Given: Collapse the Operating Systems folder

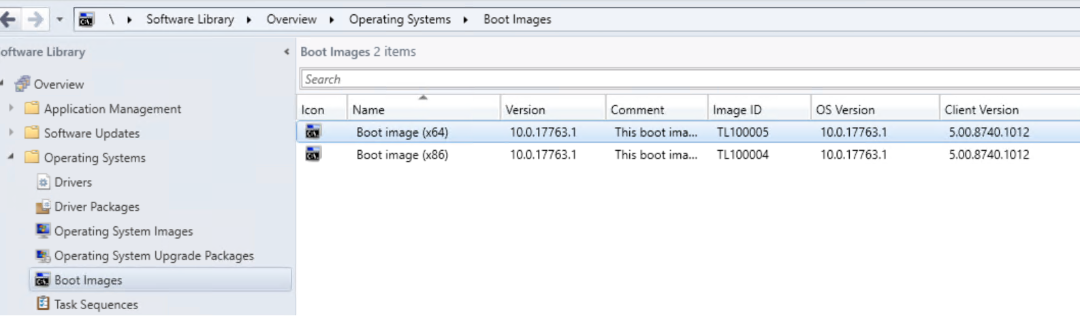Looking at the screenshot, I should pyautogui.click(x=11, y=157).
